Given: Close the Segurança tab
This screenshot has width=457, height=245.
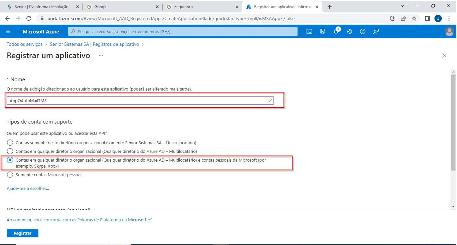Looking at the screenshot, I should point(237,7).
